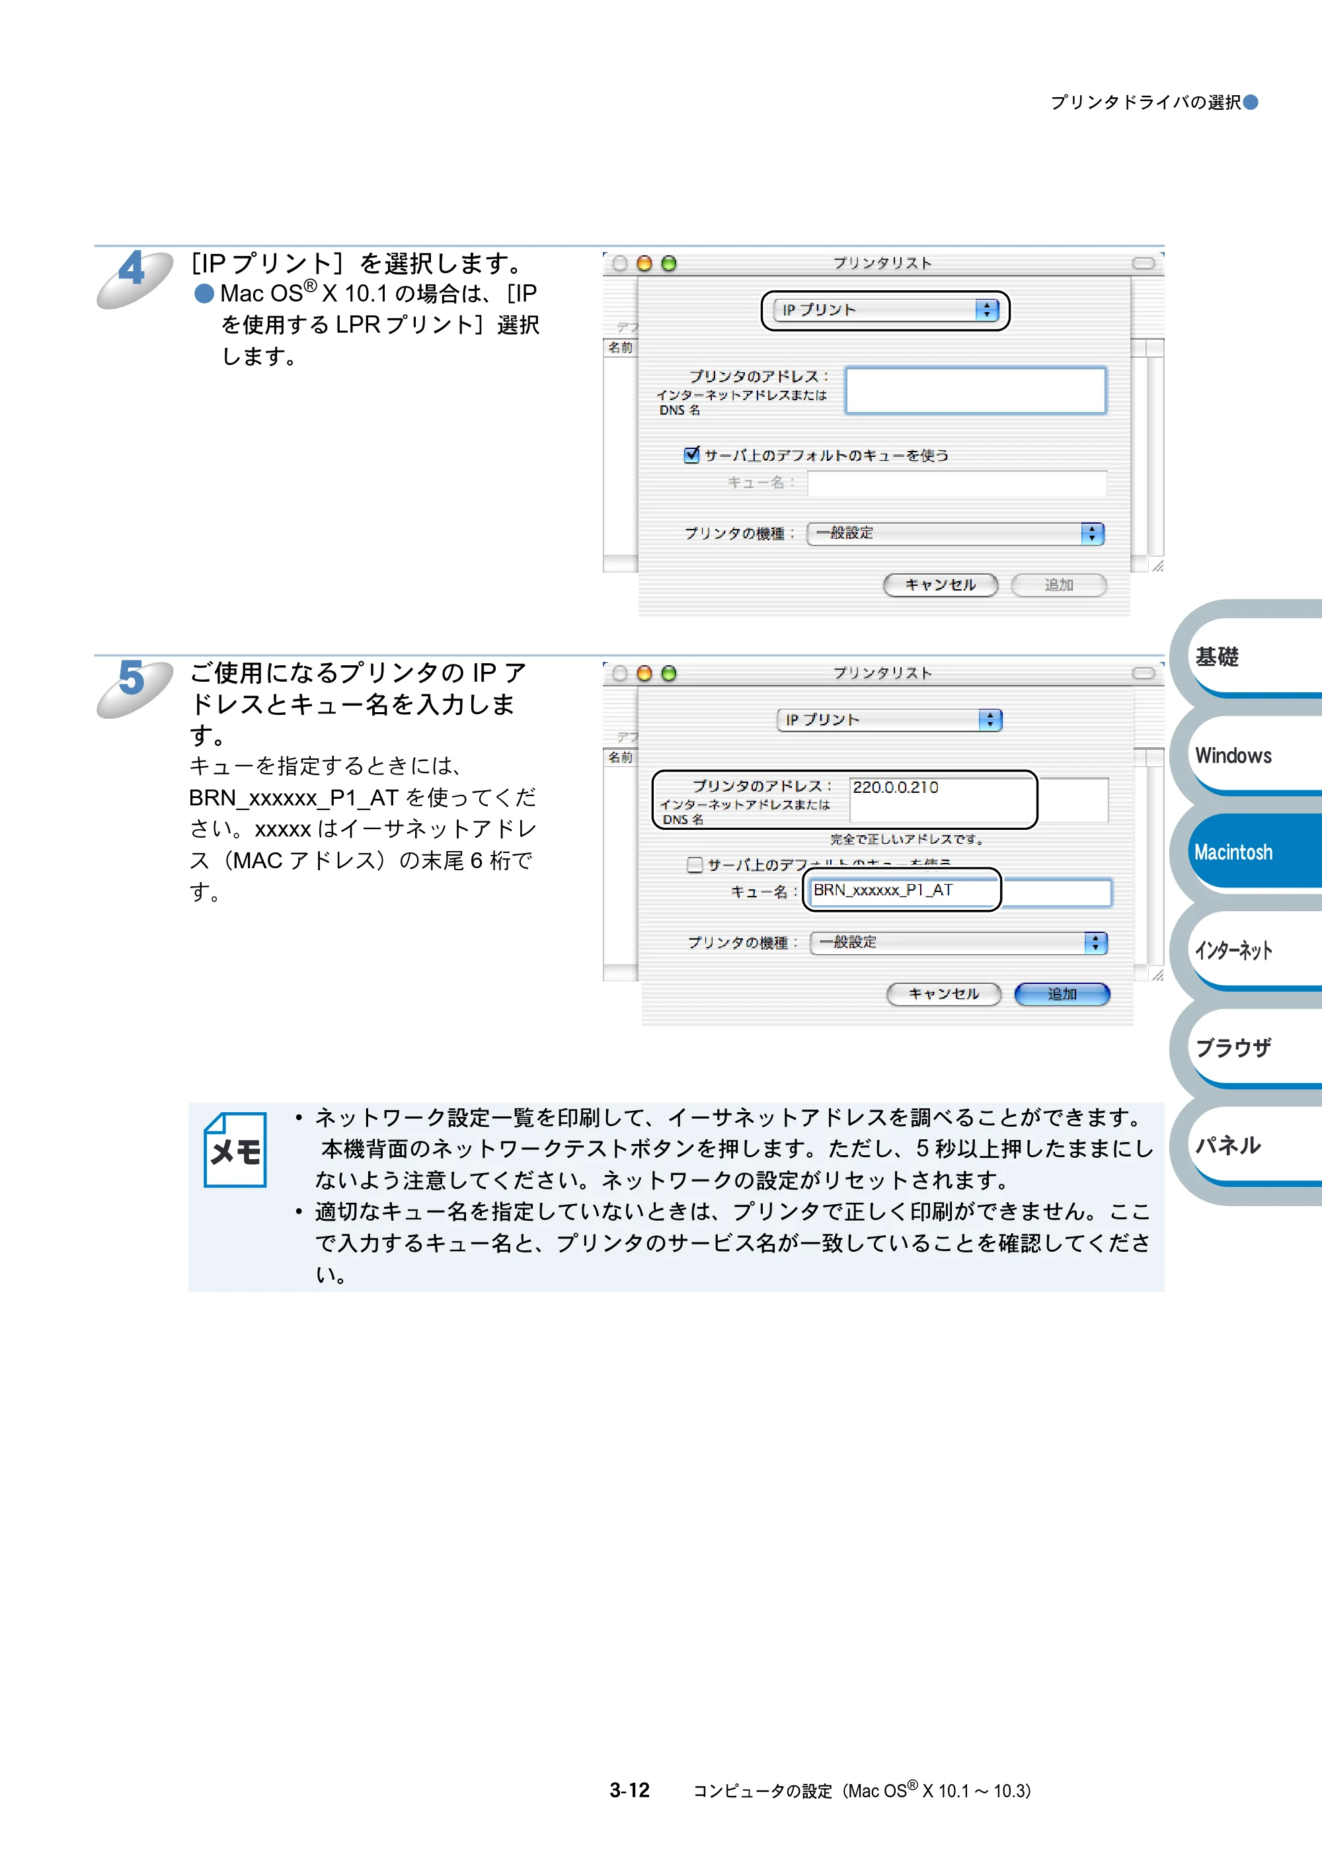
Task: Click キャンセル button in step 5 dialog
Action: (944, 994)
